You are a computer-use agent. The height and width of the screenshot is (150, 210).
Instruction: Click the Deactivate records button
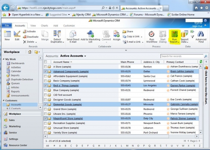click(31, 37)
